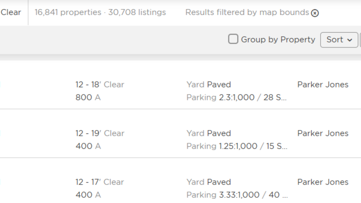The image size is (361, 203).
Task: Click Yard Paved in the 800 A listing
Action: coord(209,84)
